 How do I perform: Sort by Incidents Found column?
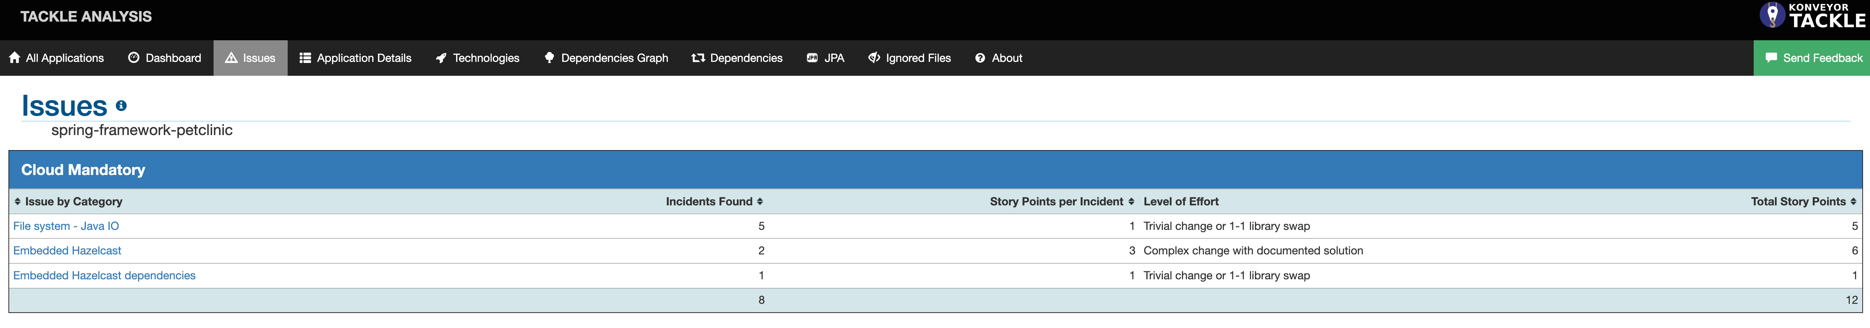tap(759, 201)
